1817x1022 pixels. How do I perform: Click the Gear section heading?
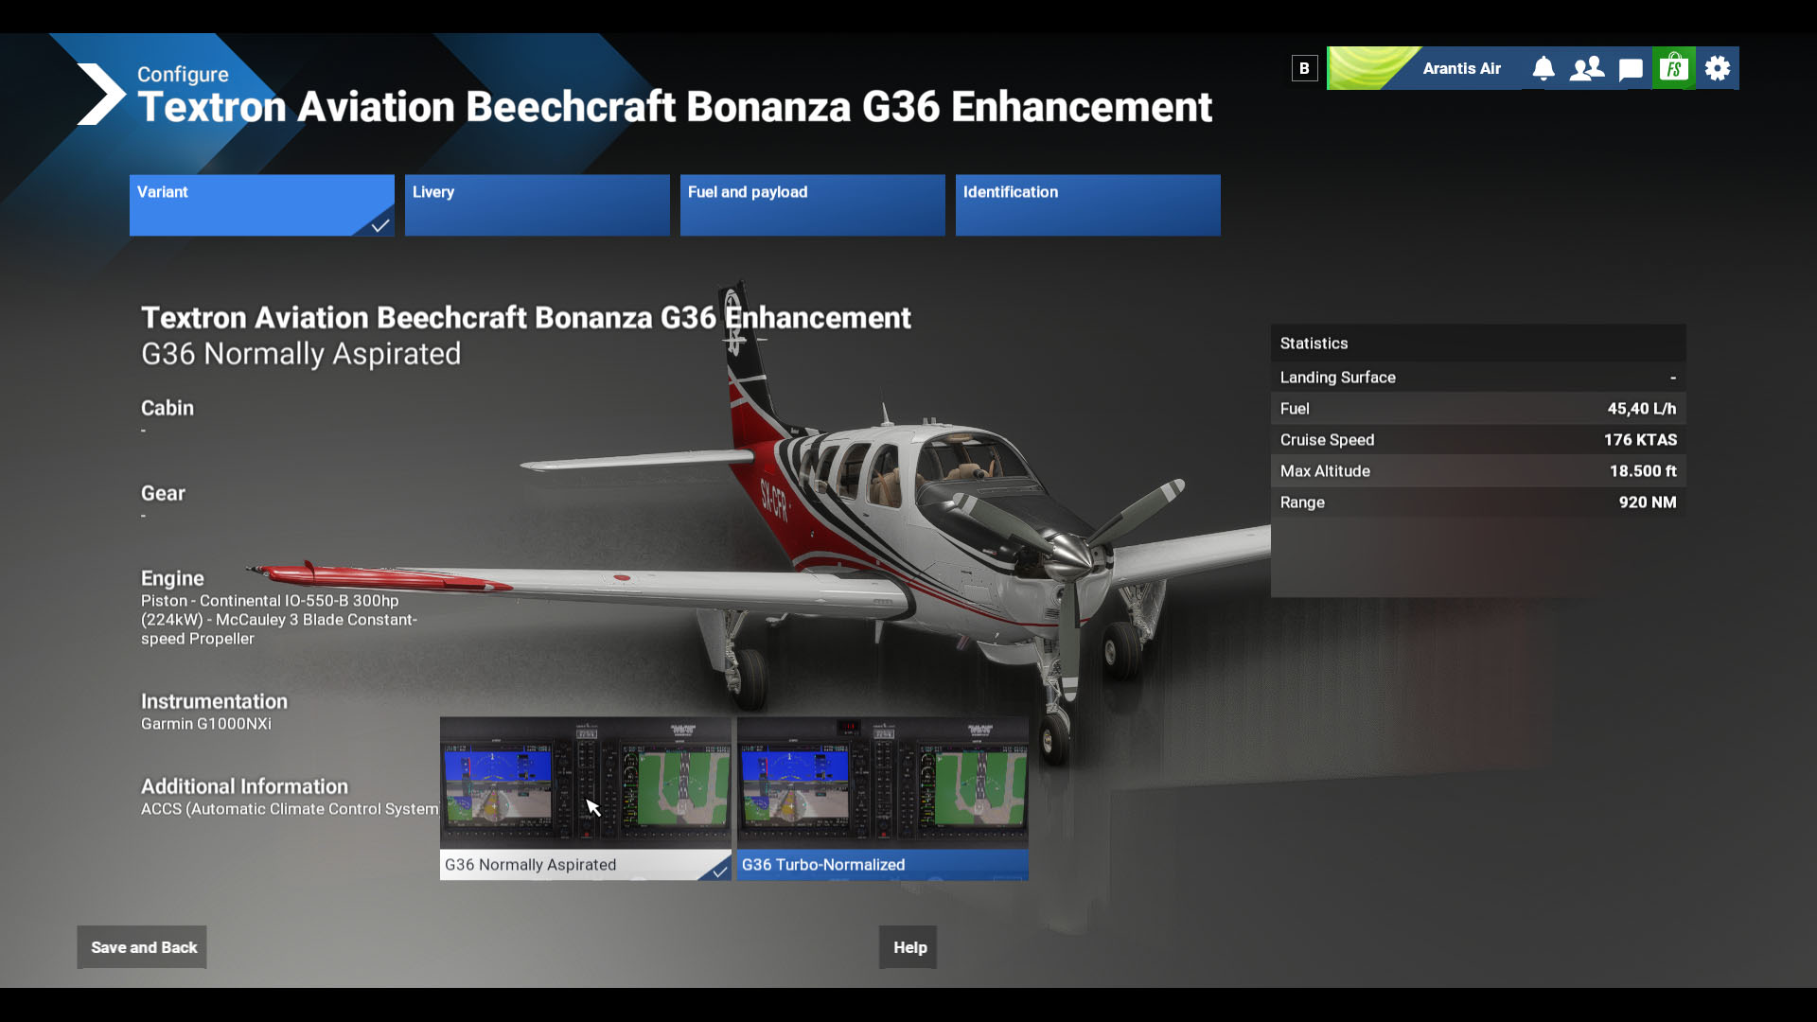(163, 493)
